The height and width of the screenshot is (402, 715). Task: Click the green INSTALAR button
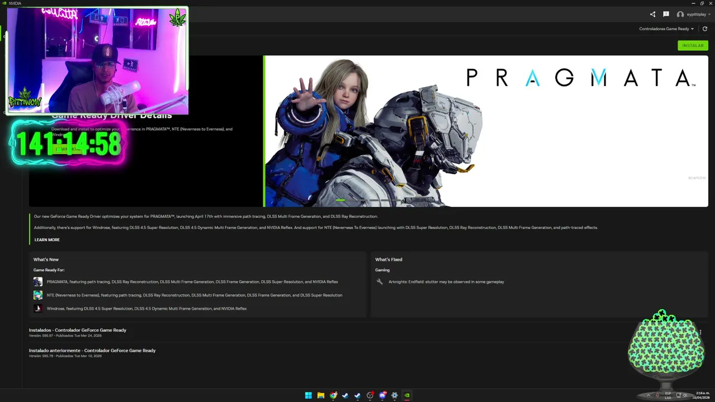tap(693, 46)
